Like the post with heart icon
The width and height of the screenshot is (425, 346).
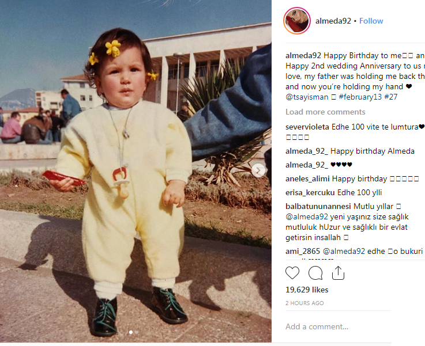[x=292, y=273]
